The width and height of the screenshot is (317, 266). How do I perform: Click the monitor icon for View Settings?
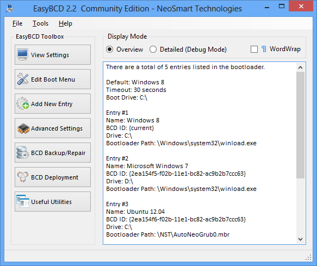tap(22, 54)
